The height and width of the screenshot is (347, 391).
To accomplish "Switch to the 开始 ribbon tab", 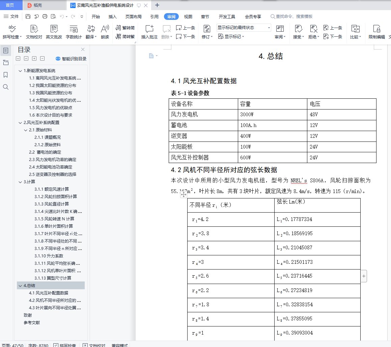I will click(96, 17).
